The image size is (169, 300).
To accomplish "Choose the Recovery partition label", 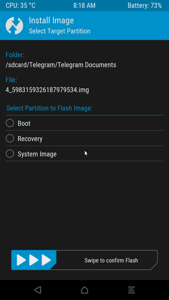I will (30, 139).
